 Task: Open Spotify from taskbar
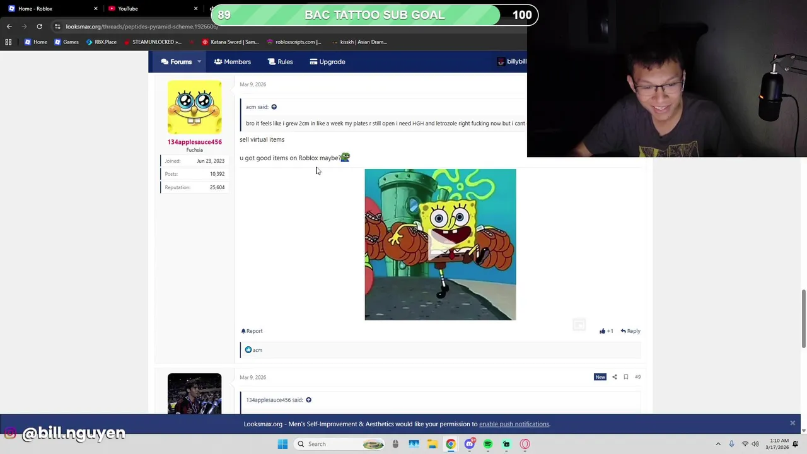point(488,444)
